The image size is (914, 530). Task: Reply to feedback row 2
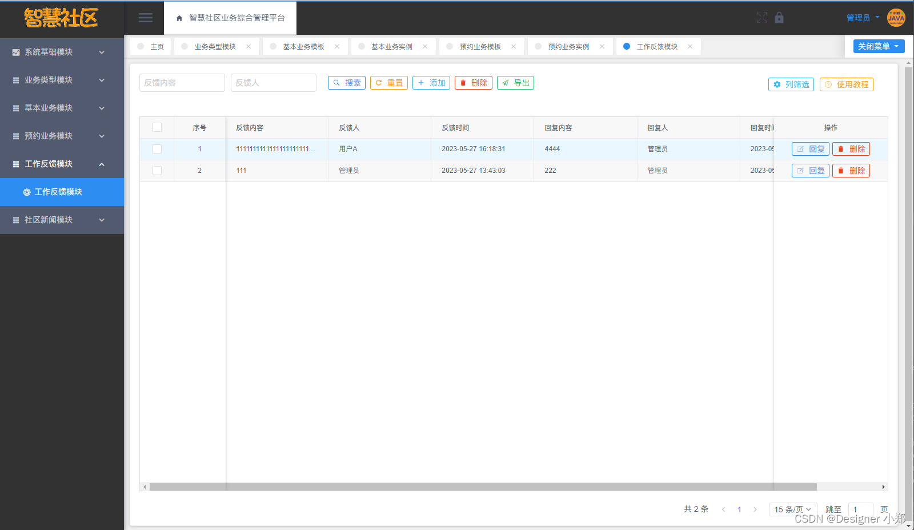[811, 171]
